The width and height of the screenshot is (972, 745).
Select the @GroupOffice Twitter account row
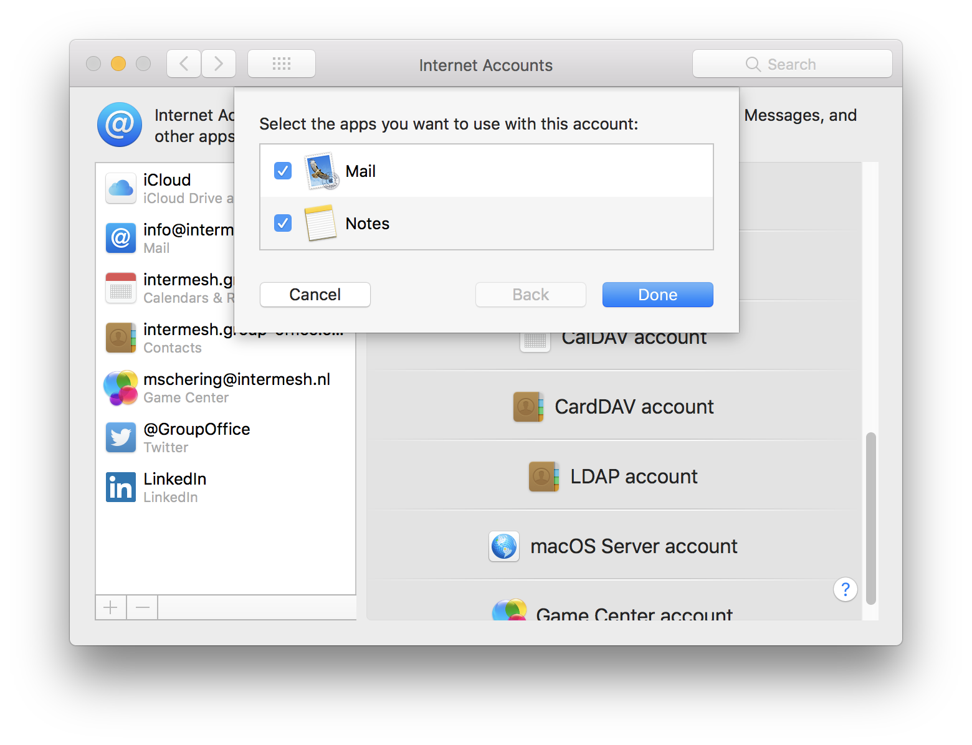pyautogui.click(x=226, y=437)
